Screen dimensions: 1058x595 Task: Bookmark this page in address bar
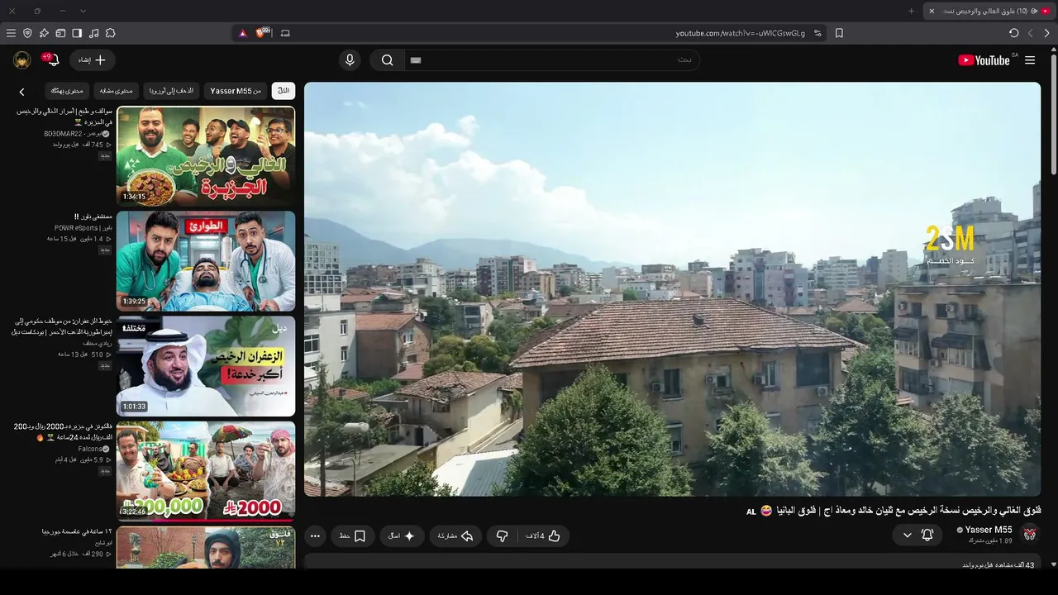(839, 33)
